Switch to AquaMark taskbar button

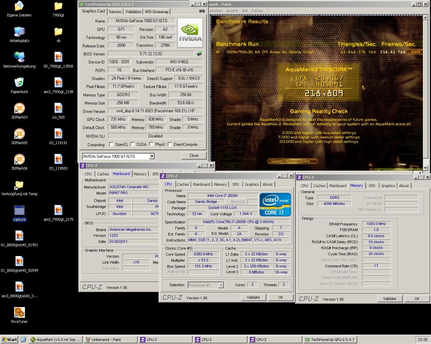(56, 340)
